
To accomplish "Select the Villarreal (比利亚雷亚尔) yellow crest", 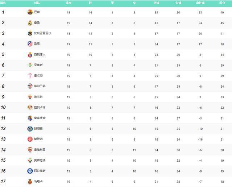I will coord(30,33).
